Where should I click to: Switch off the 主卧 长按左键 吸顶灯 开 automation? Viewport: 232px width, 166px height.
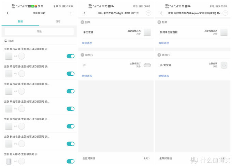tap(71, 126)
